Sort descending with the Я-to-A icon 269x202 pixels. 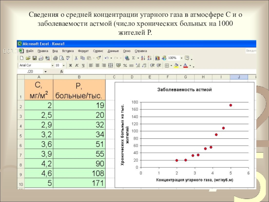(149, 58)
